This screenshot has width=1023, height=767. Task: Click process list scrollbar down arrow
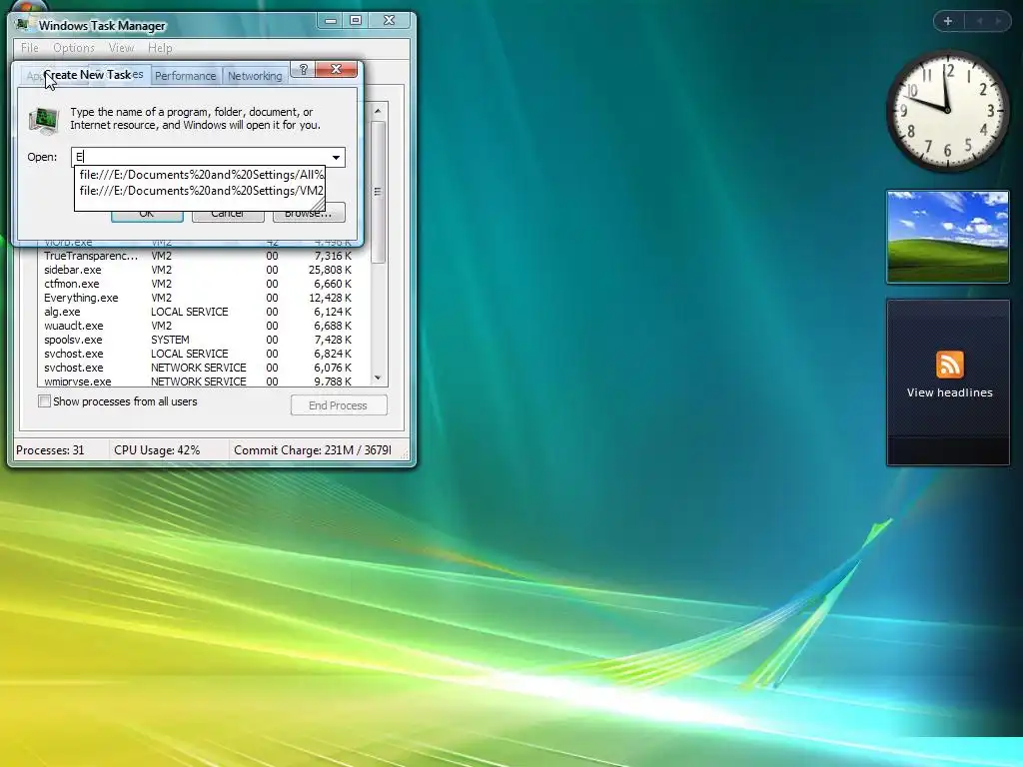(378, 378)
